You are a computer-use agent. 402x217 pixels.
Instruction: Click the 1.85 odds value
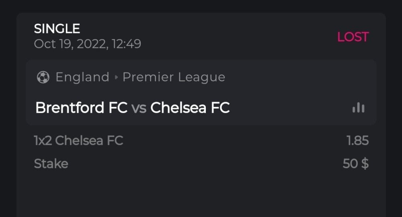[x=357, y=141]
